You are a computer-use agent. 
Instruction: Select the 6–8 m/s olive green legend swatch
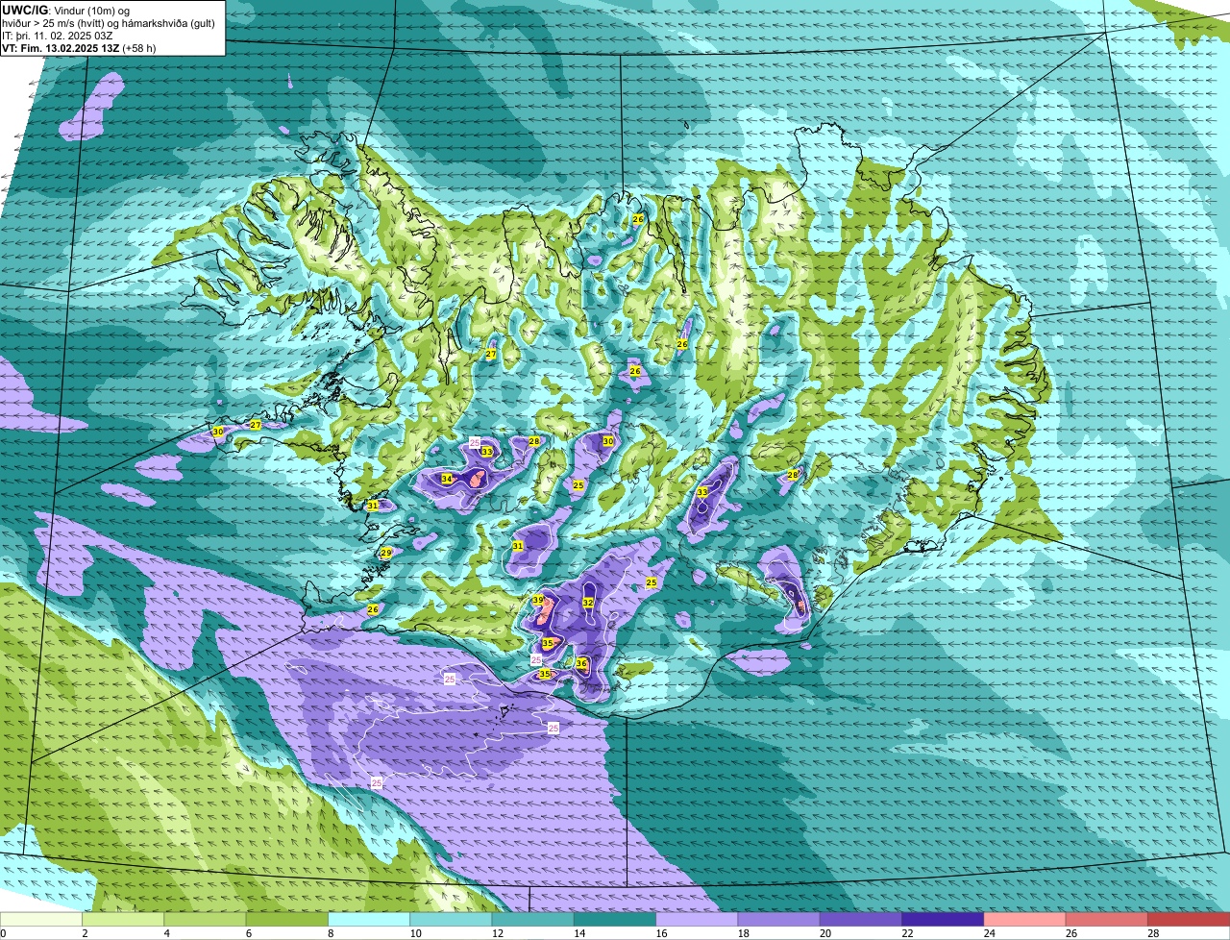click(288, 919)
